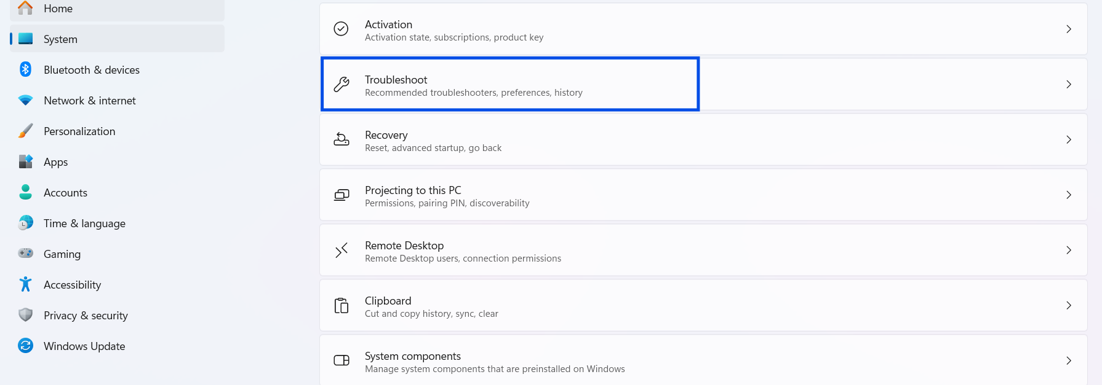
Task: Expand the System components chevron
Action: [1069, 360]
